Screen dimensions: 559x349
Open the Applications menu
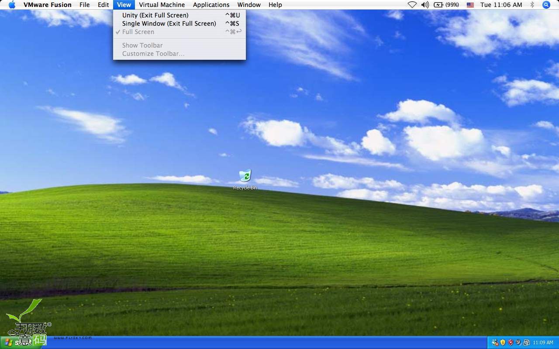coord(211,5)
